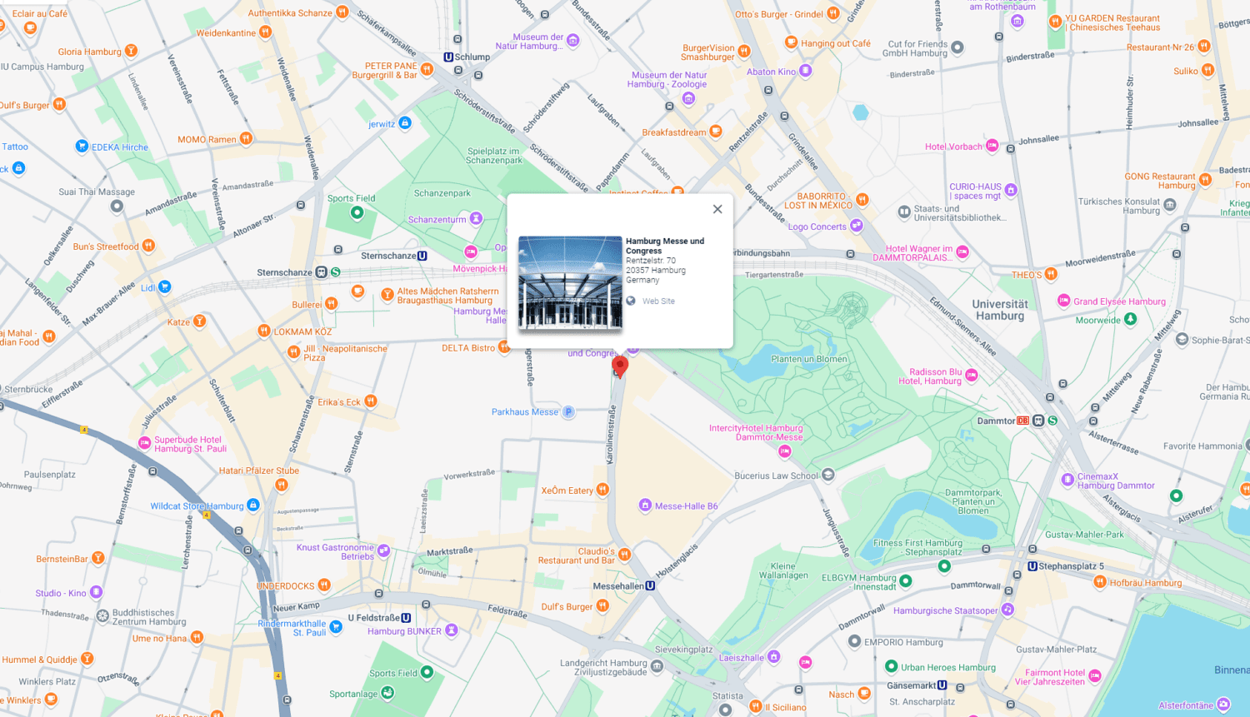Click the Breakfastdream restaurant icon
1250x717 pixels.
715,132
